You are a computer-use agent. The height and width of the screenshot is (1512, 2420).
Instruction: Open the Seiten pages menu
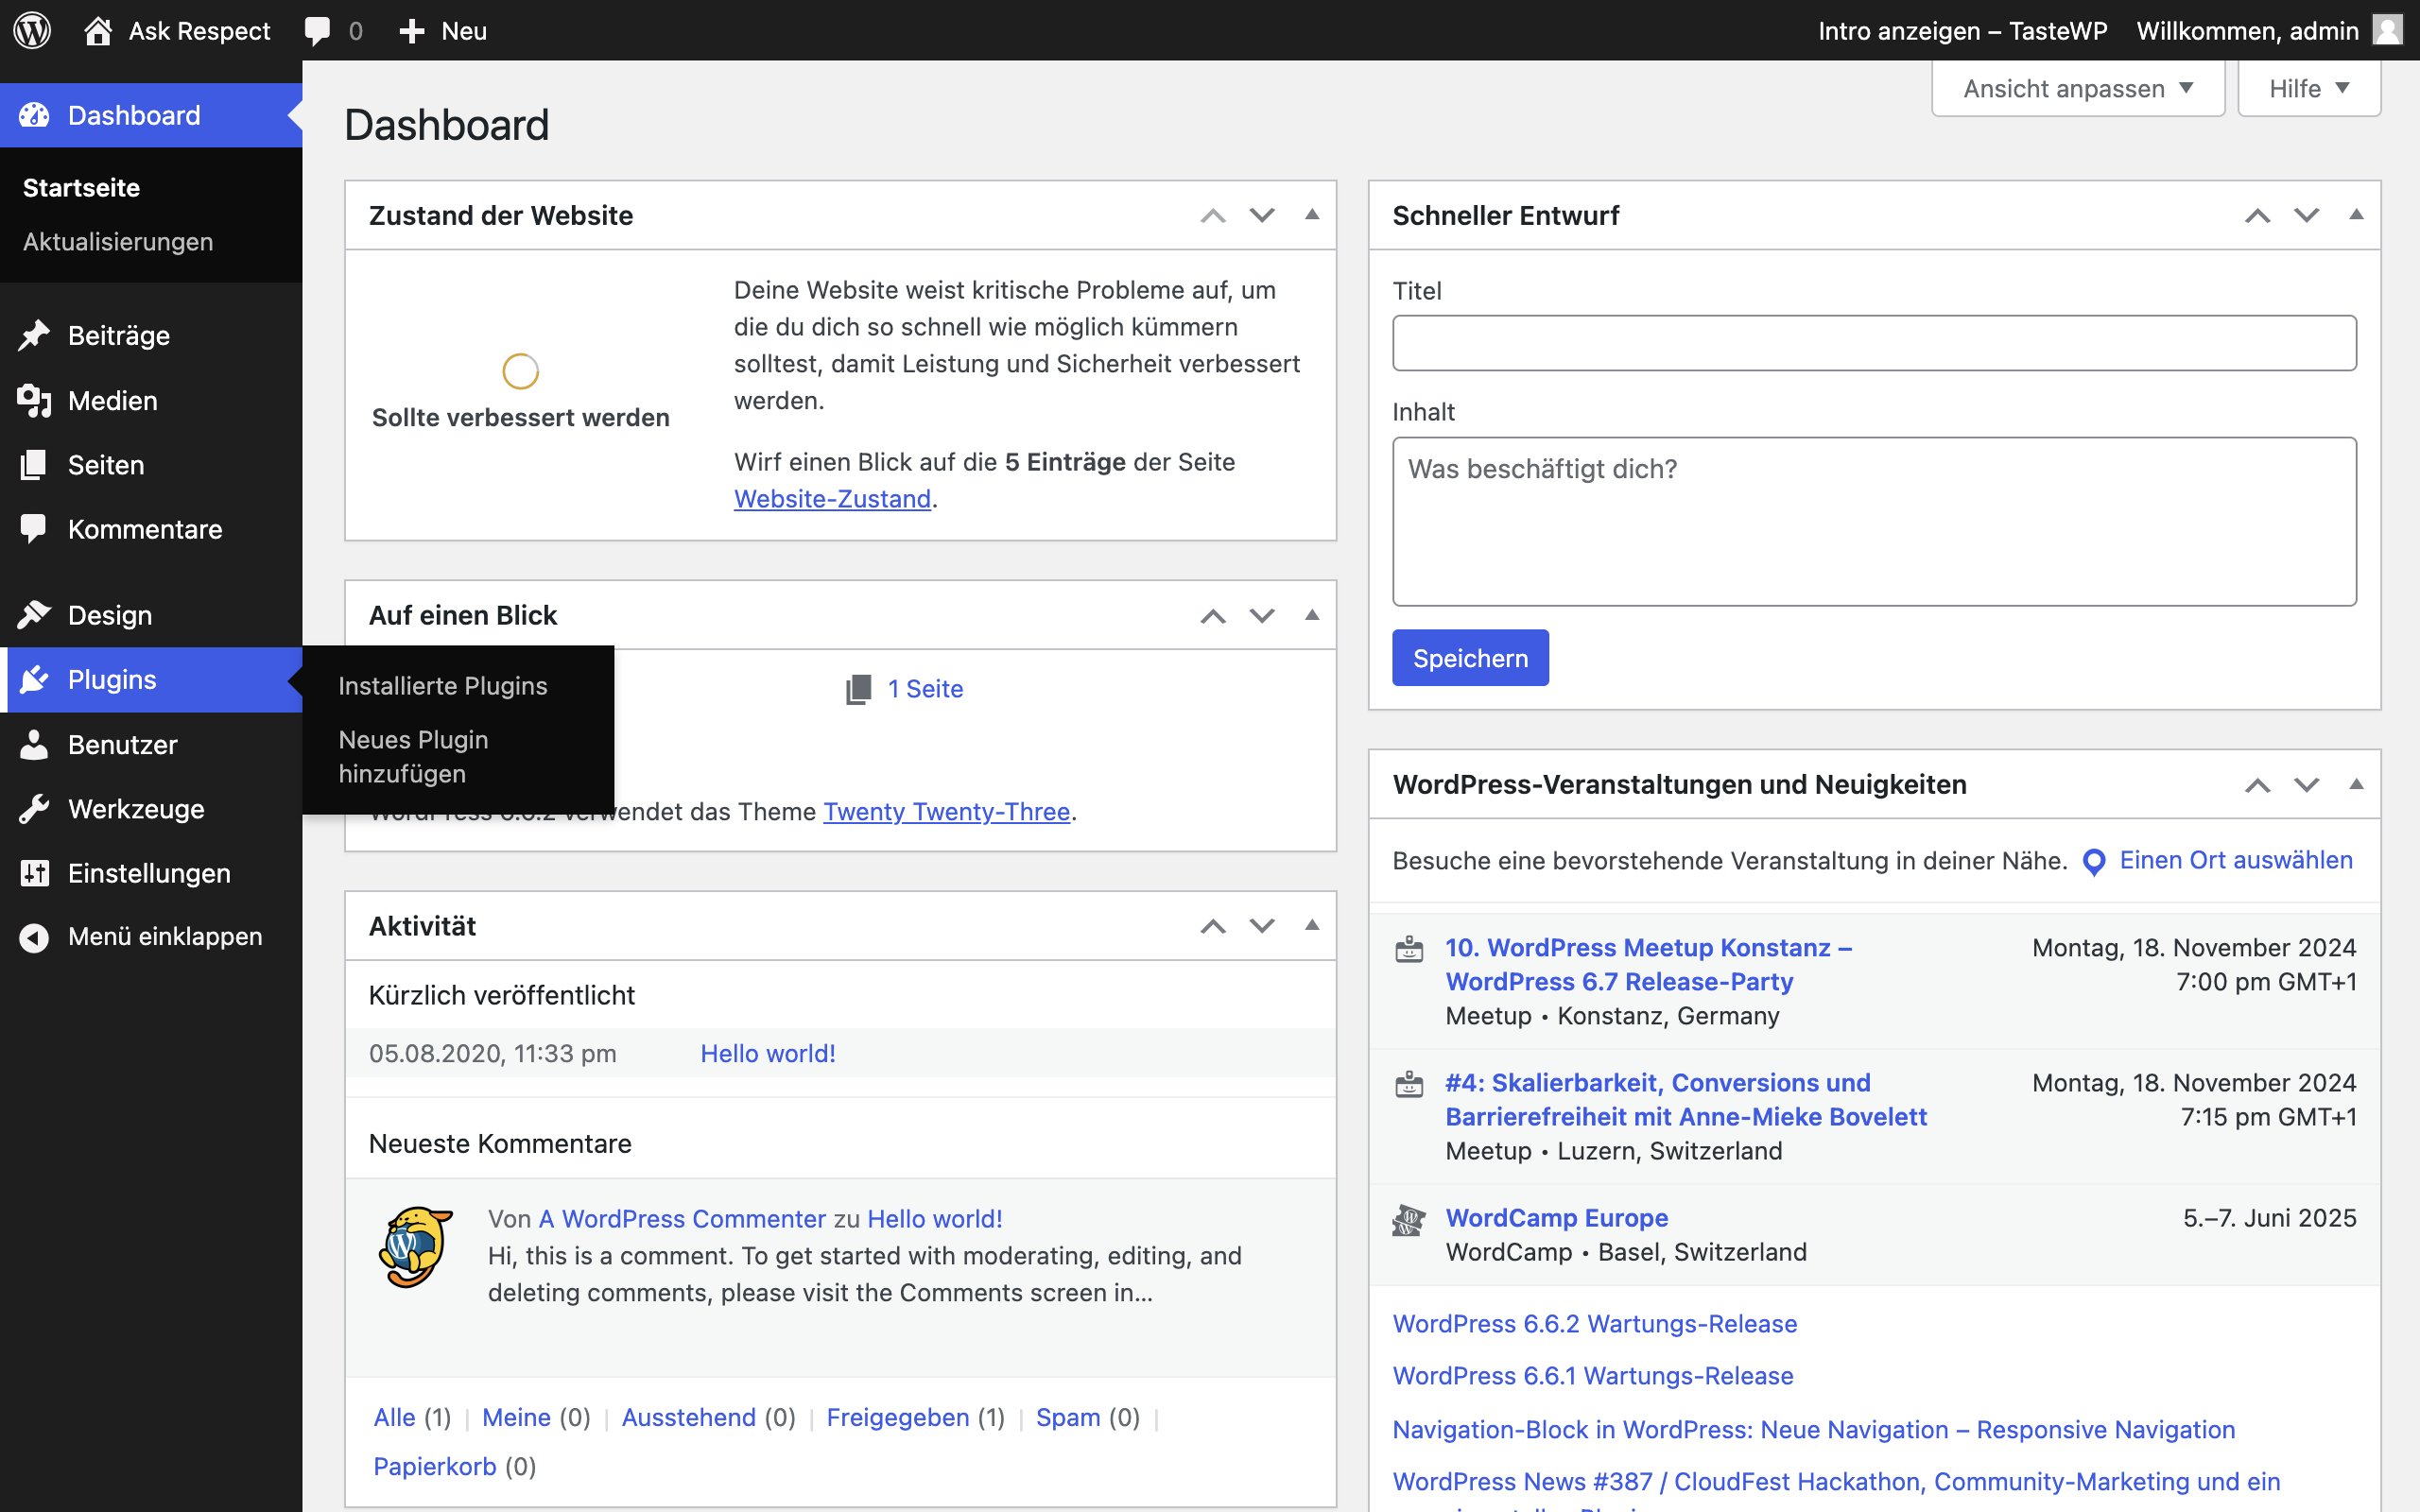point(106,465)
